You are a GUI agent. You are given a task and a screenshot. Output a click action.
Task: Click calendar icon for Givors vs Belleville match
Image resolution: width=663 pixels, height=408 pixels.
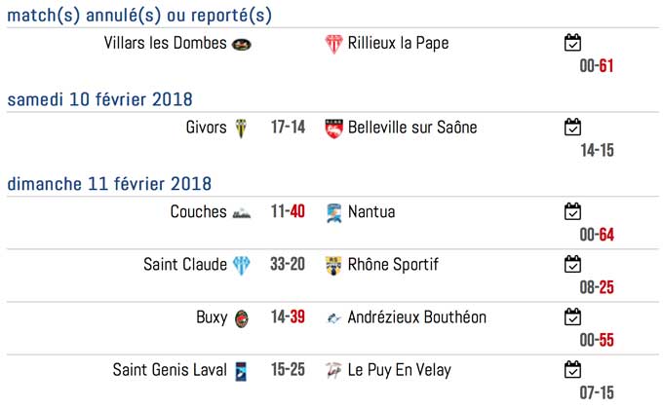coord(572,128)
